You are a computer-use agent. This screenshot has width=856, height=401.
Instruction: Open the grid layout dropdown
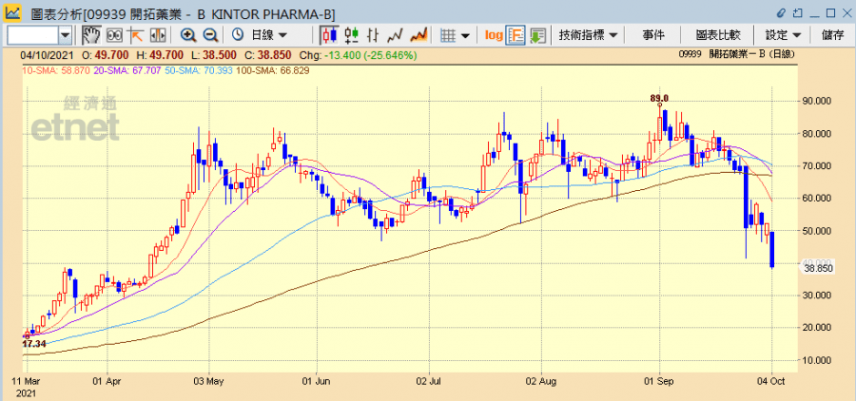(455, 35)
